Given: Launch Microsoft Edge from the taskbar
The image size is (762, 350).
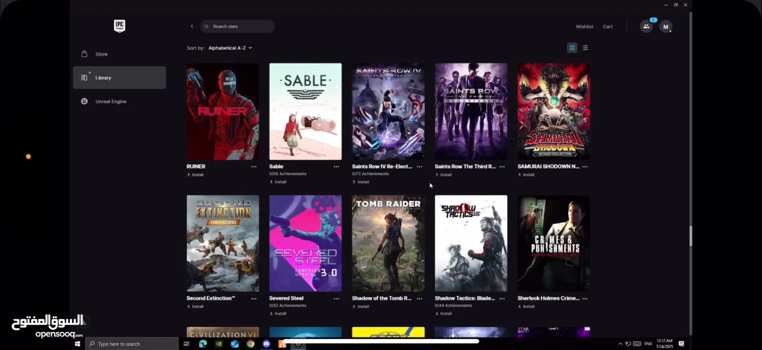Looking at the screenshot, I should 203,344.
